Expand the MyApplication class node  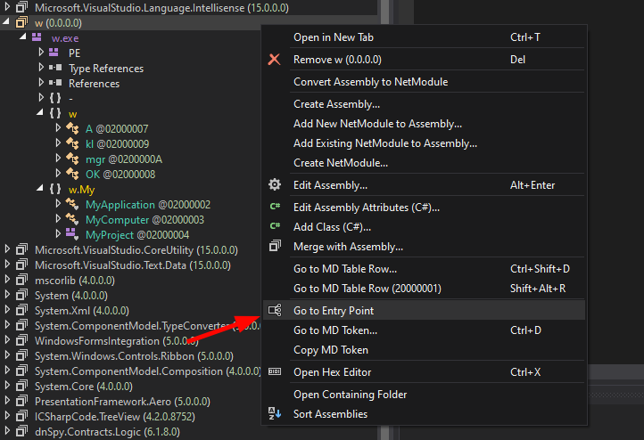click(x=58, y=203)
